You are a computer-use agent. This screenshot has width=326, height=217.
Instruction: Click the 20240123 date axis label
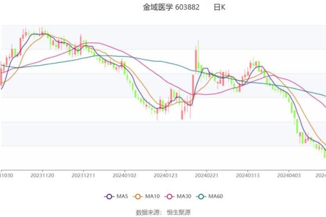166,175
